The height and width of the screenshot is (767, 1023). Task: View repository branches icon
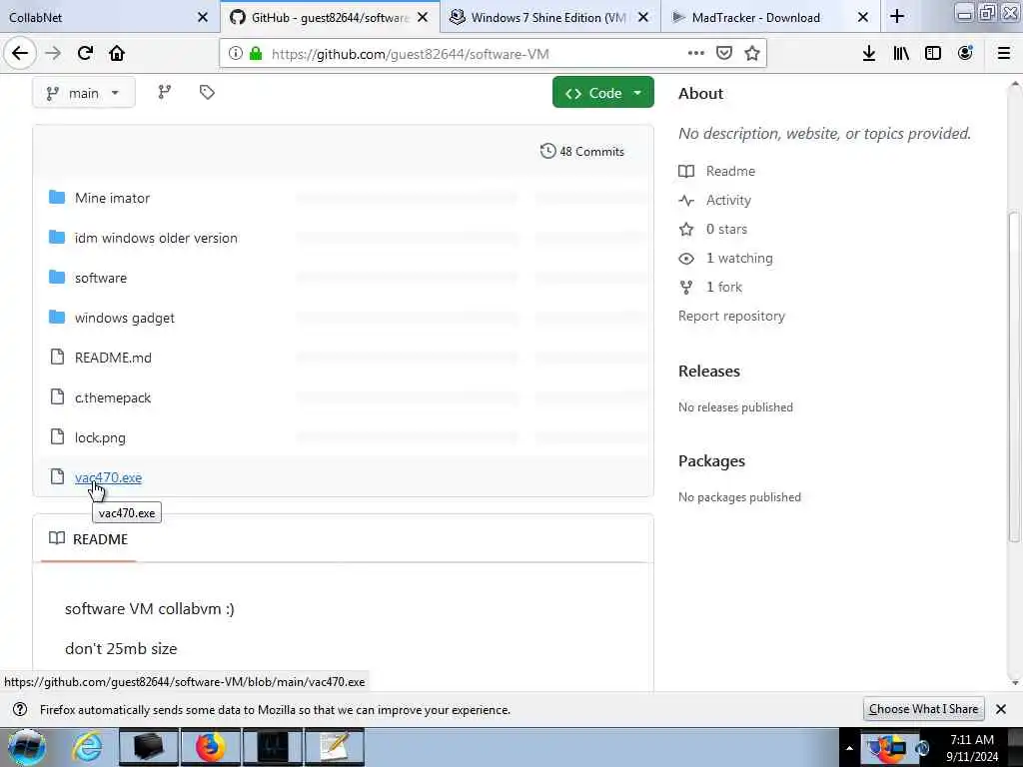[x=165, y=93]
